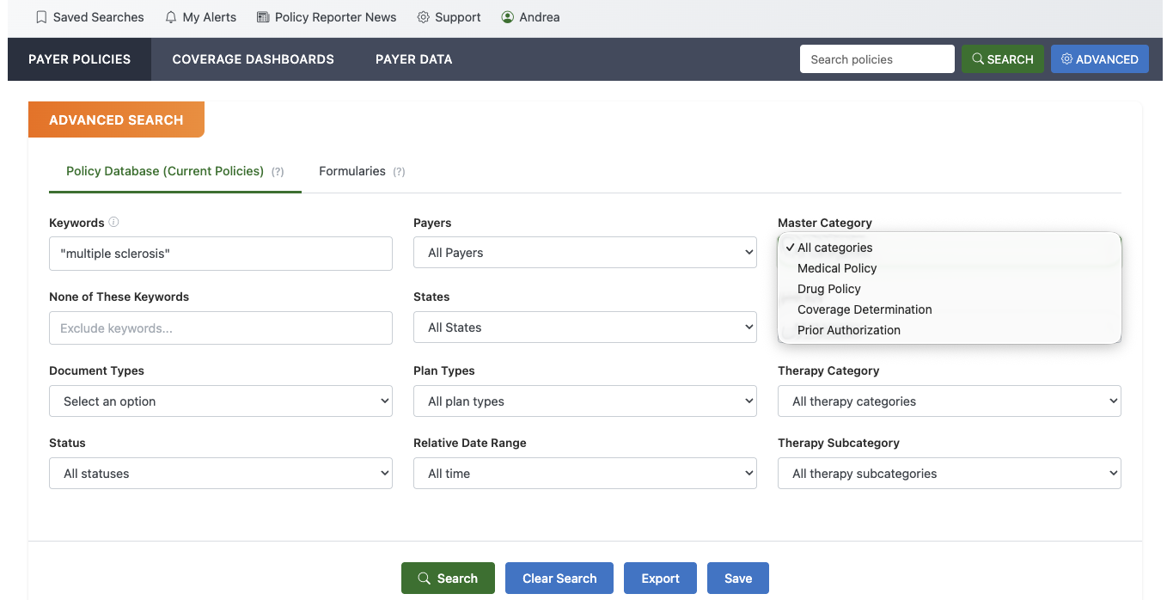The width and height of the screenshot is (1167, 600).
Task: Open the Payers dropdown
Action: tap(584, 252)
